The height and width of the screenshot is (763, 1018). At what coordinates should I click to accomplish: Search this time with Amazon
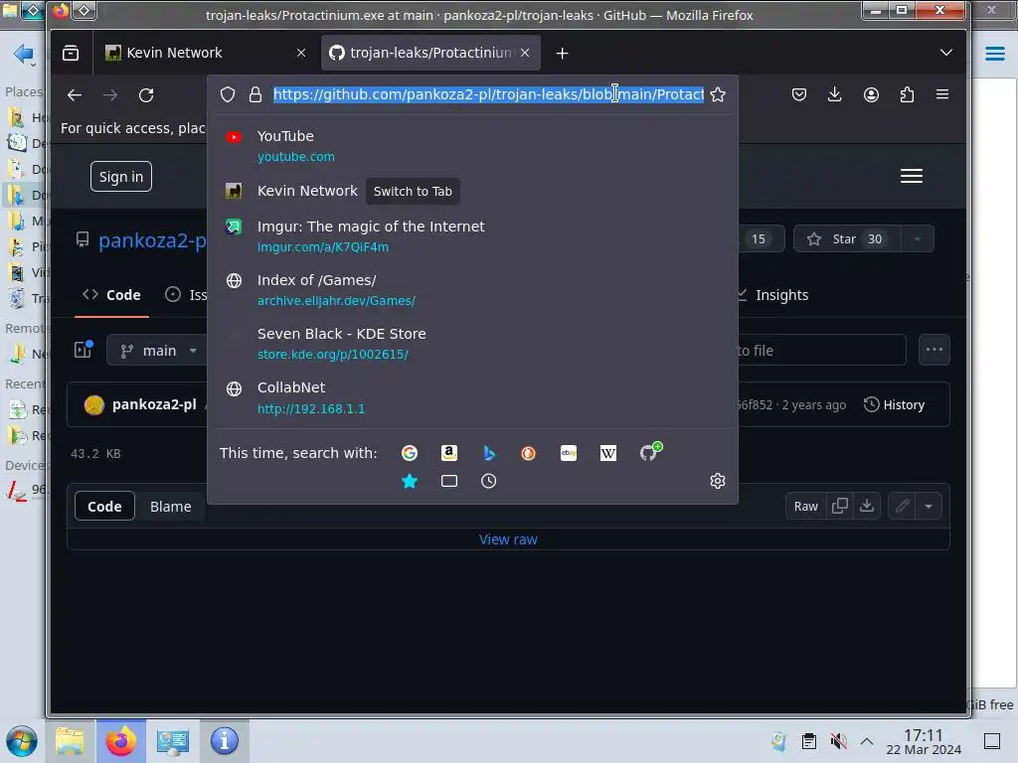tap(448, 453)
